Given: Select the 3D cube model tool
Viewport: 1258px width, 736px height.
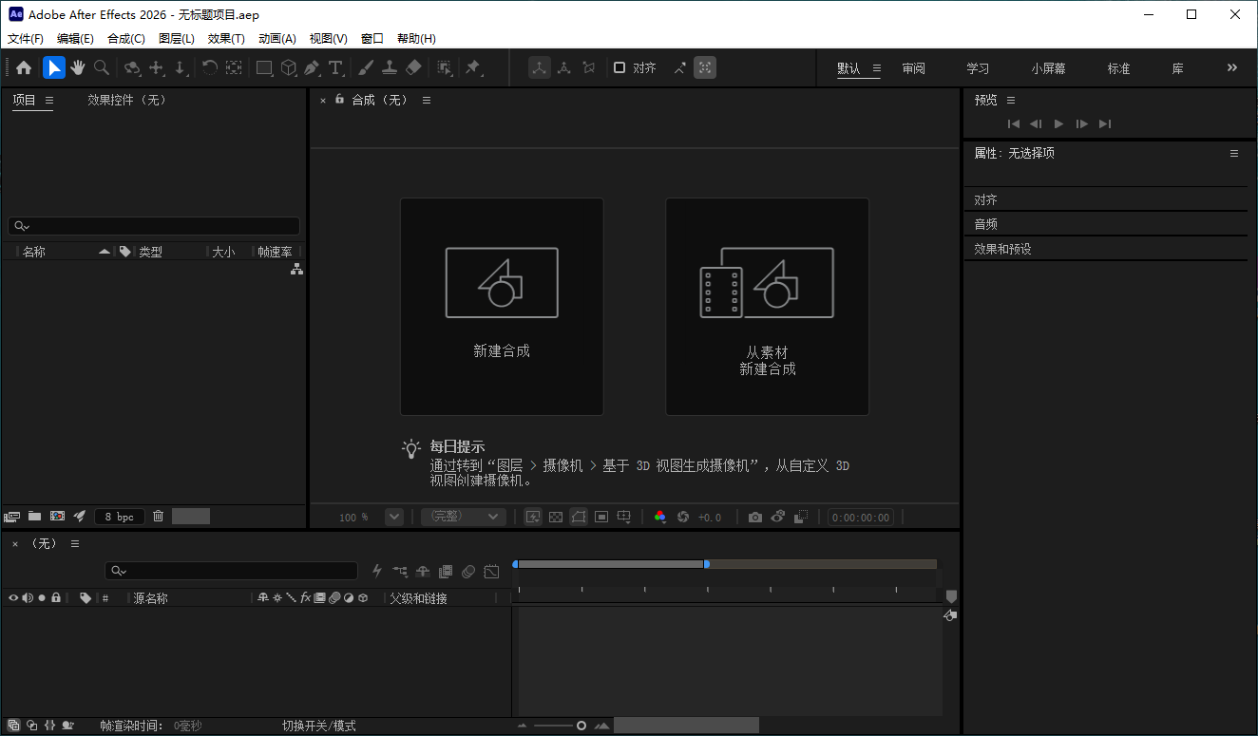Looking at the screenshot, I should click(x=289, y=67).
